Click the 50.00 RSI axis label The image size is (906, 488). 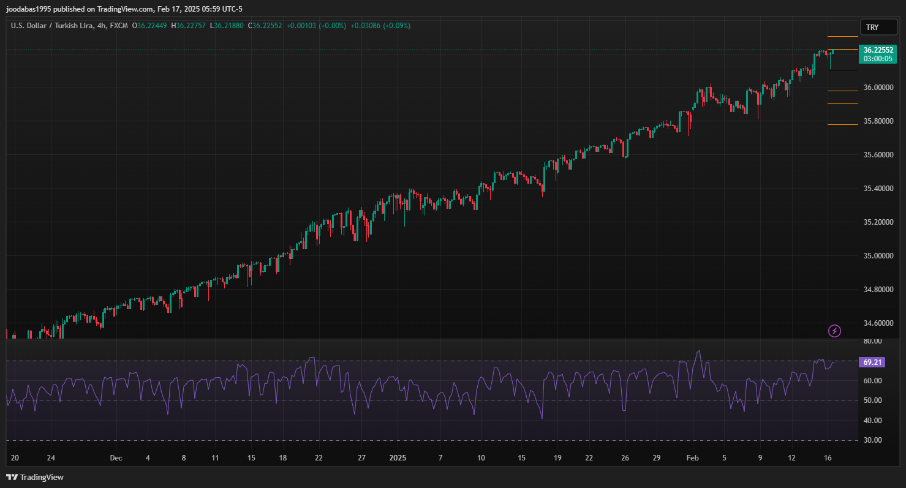[x=872, y=400]
